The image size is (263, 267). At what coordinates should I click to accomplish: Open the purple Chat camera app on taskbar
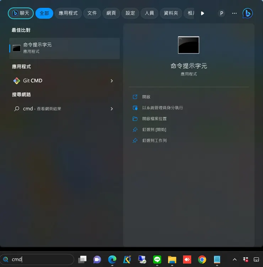click(x=97, y=260)
